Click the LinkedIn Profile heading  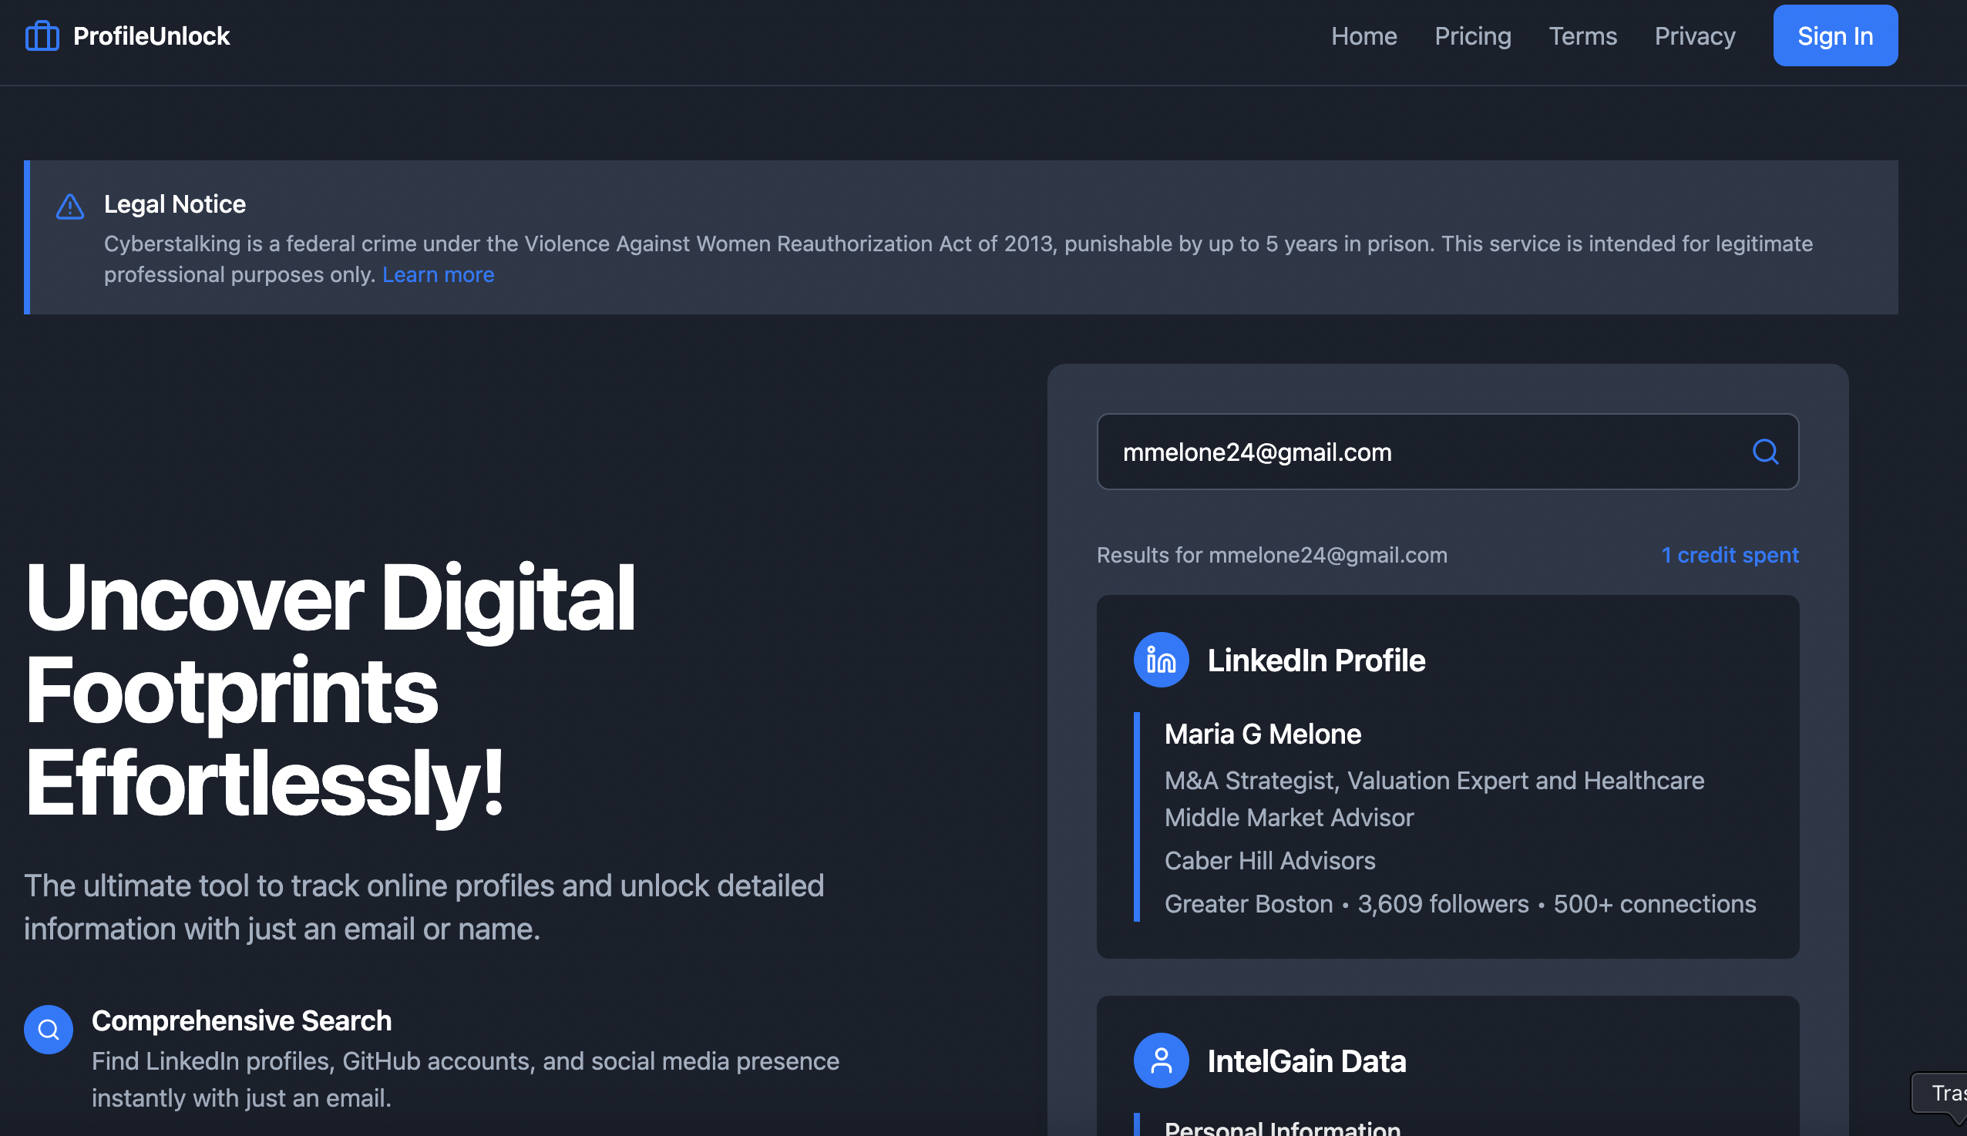(1316, 660)
